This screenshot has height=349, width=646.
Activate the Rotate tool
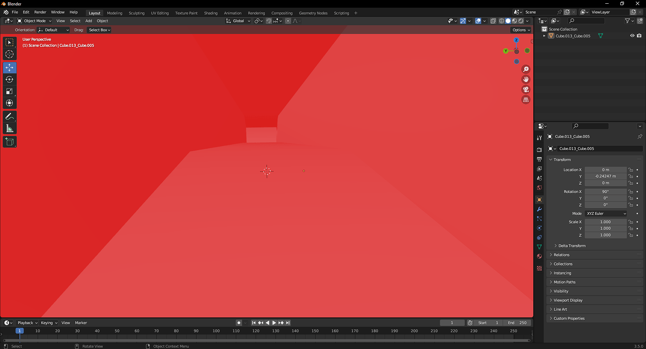coord(9,79)
